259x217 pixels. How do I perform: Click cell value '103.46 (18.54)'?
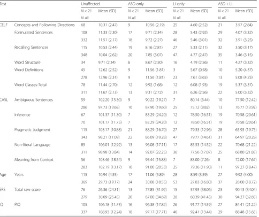click(110, 160)
